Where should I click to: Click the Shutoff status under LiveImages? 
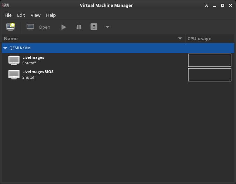(x=29, y=63)
